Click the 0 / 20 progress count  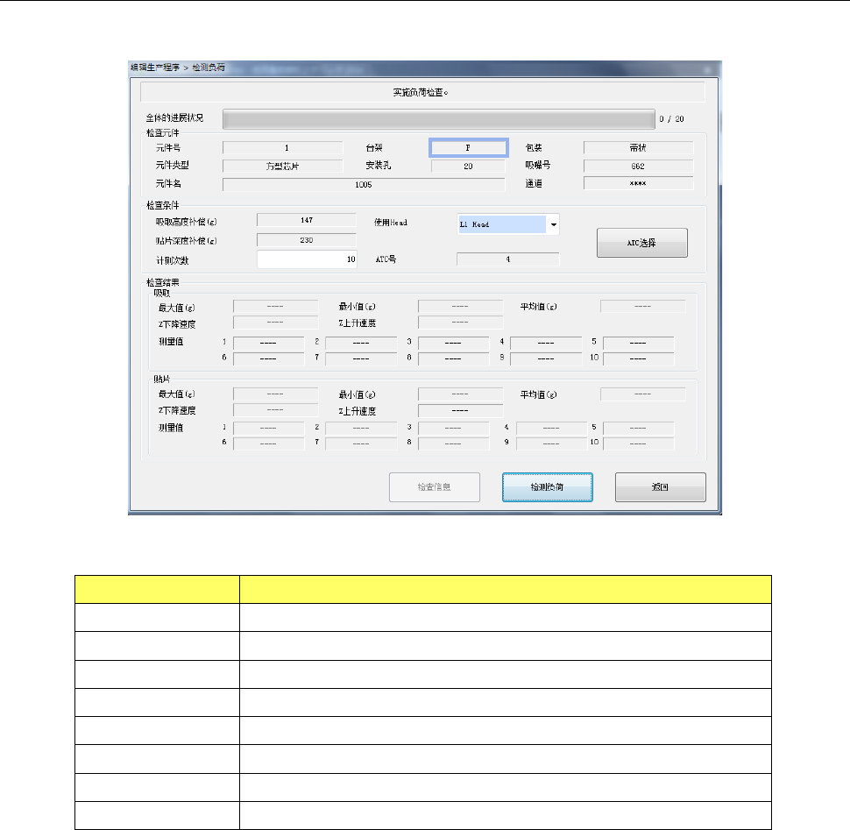pos(671,119)
